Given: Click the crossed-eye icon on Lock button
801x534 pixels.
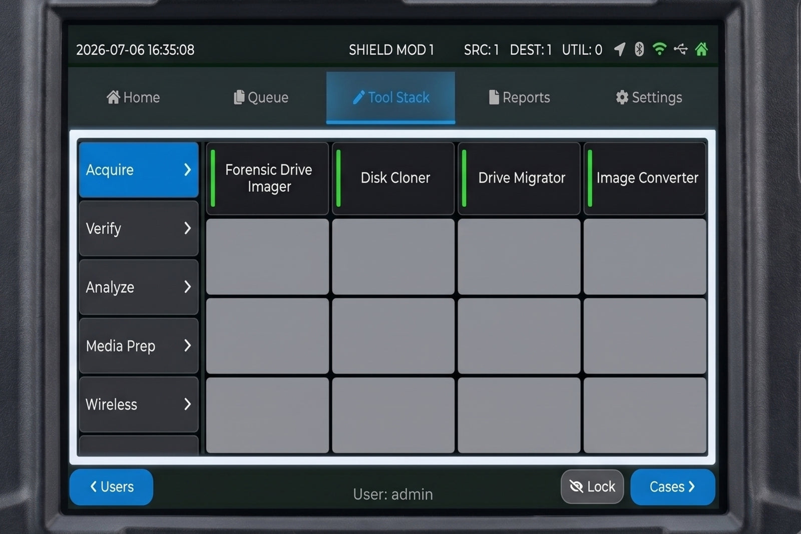Looking at the screenshot, I should click(576, 486).
